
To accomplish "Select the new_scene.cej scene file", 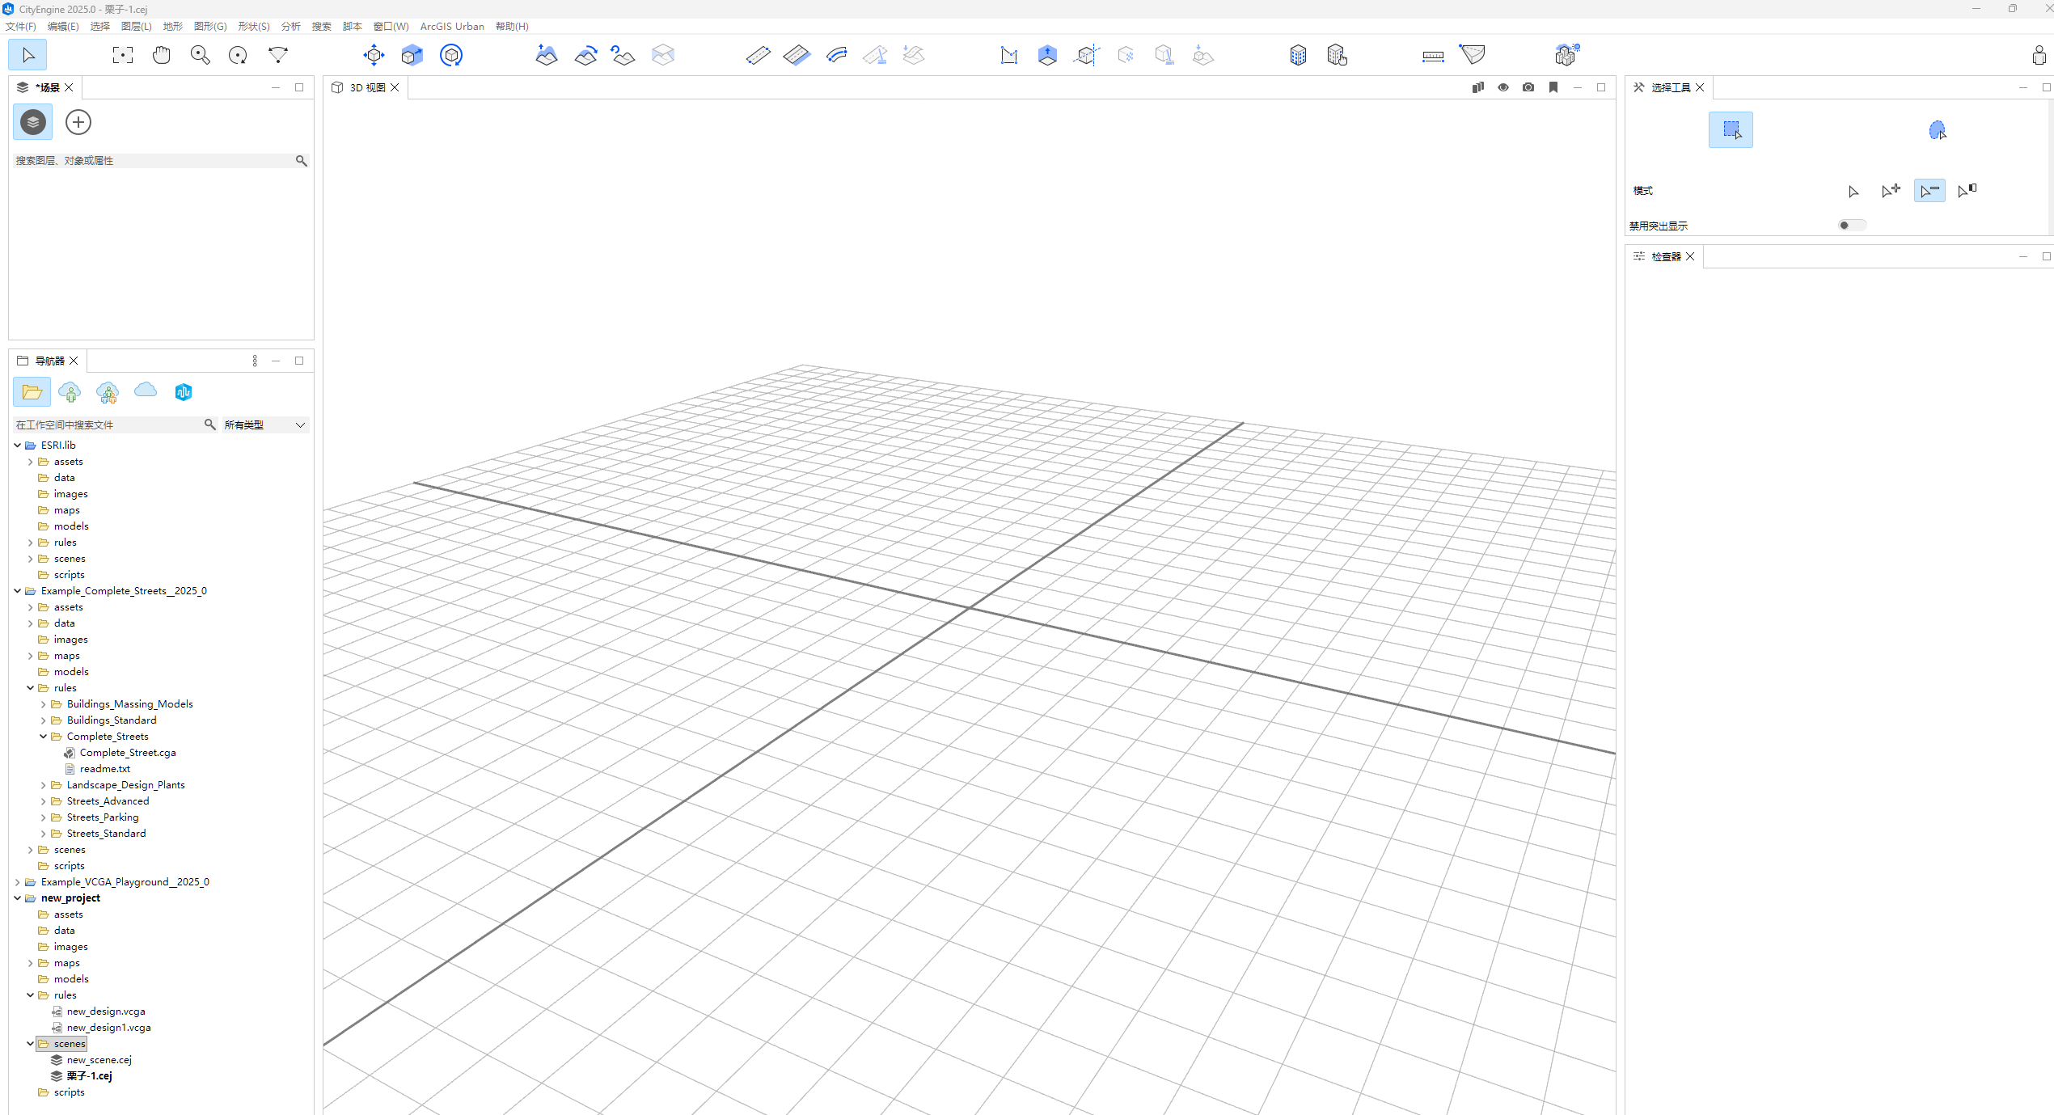I will (99, 1060).
